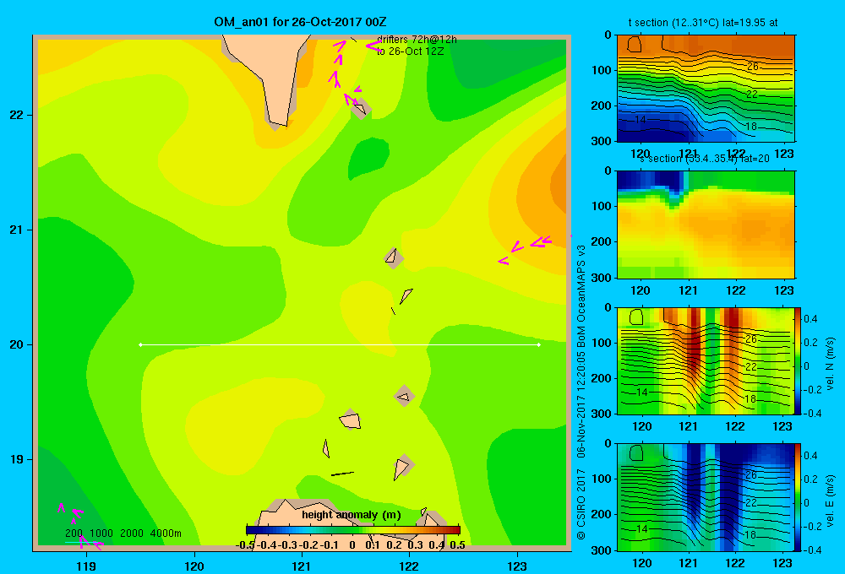Click the left endpoint of the white section line
The height and width of the screenshot is (574, 845).
coord(140,344)
